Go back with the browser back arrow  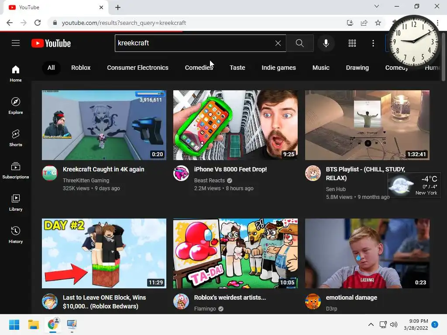click(x=10, y=23)
